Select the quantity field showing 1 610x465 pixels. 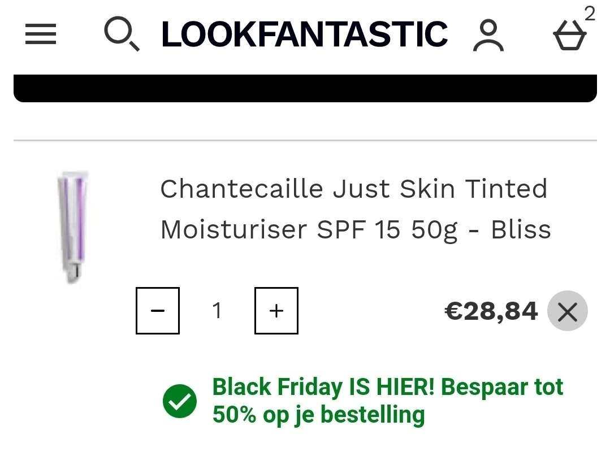pos(217,311)
